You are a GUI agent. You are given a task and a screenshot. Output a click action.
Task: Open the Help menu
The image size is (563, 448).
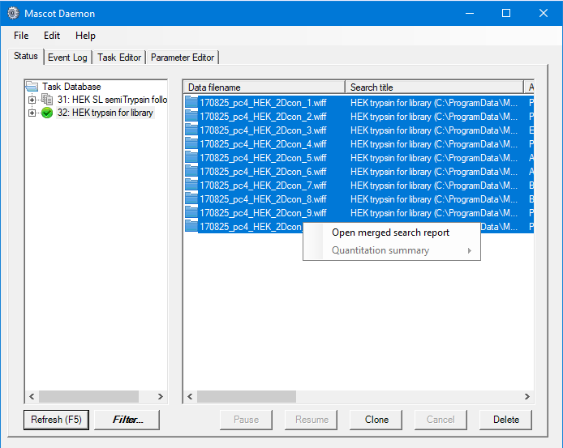tap(85, 36)
